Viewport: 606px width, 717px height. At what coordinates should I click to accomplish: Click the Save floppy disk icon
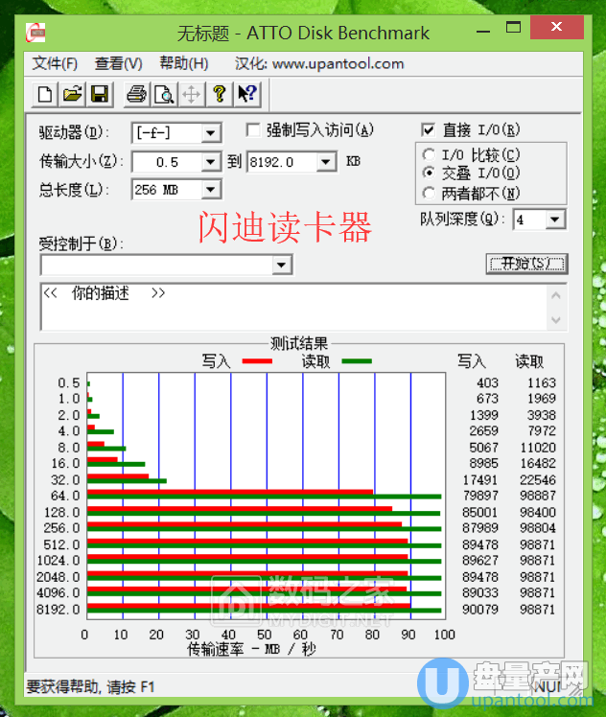click(99, 94)
